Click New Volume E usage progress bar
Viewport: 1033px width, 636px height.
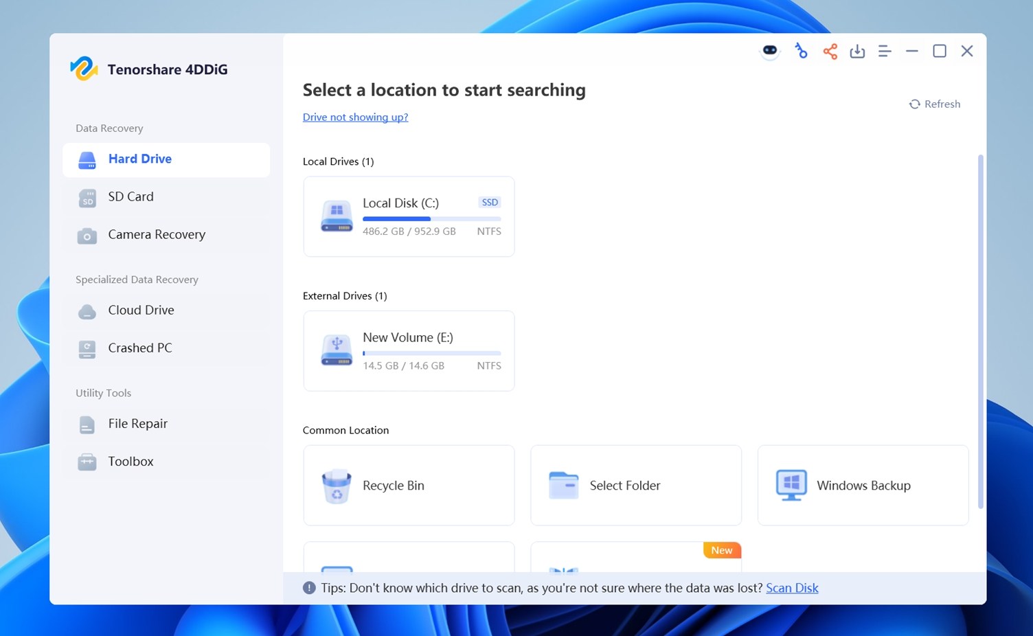click(431, 353)
